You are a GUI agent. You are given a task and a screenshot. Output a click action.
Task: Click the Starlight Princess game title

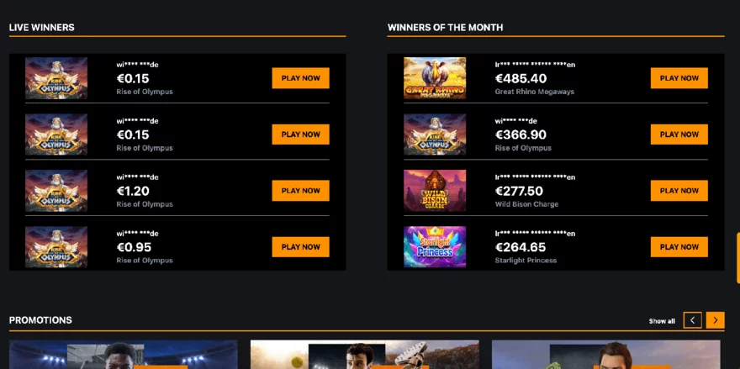(526, 261)
